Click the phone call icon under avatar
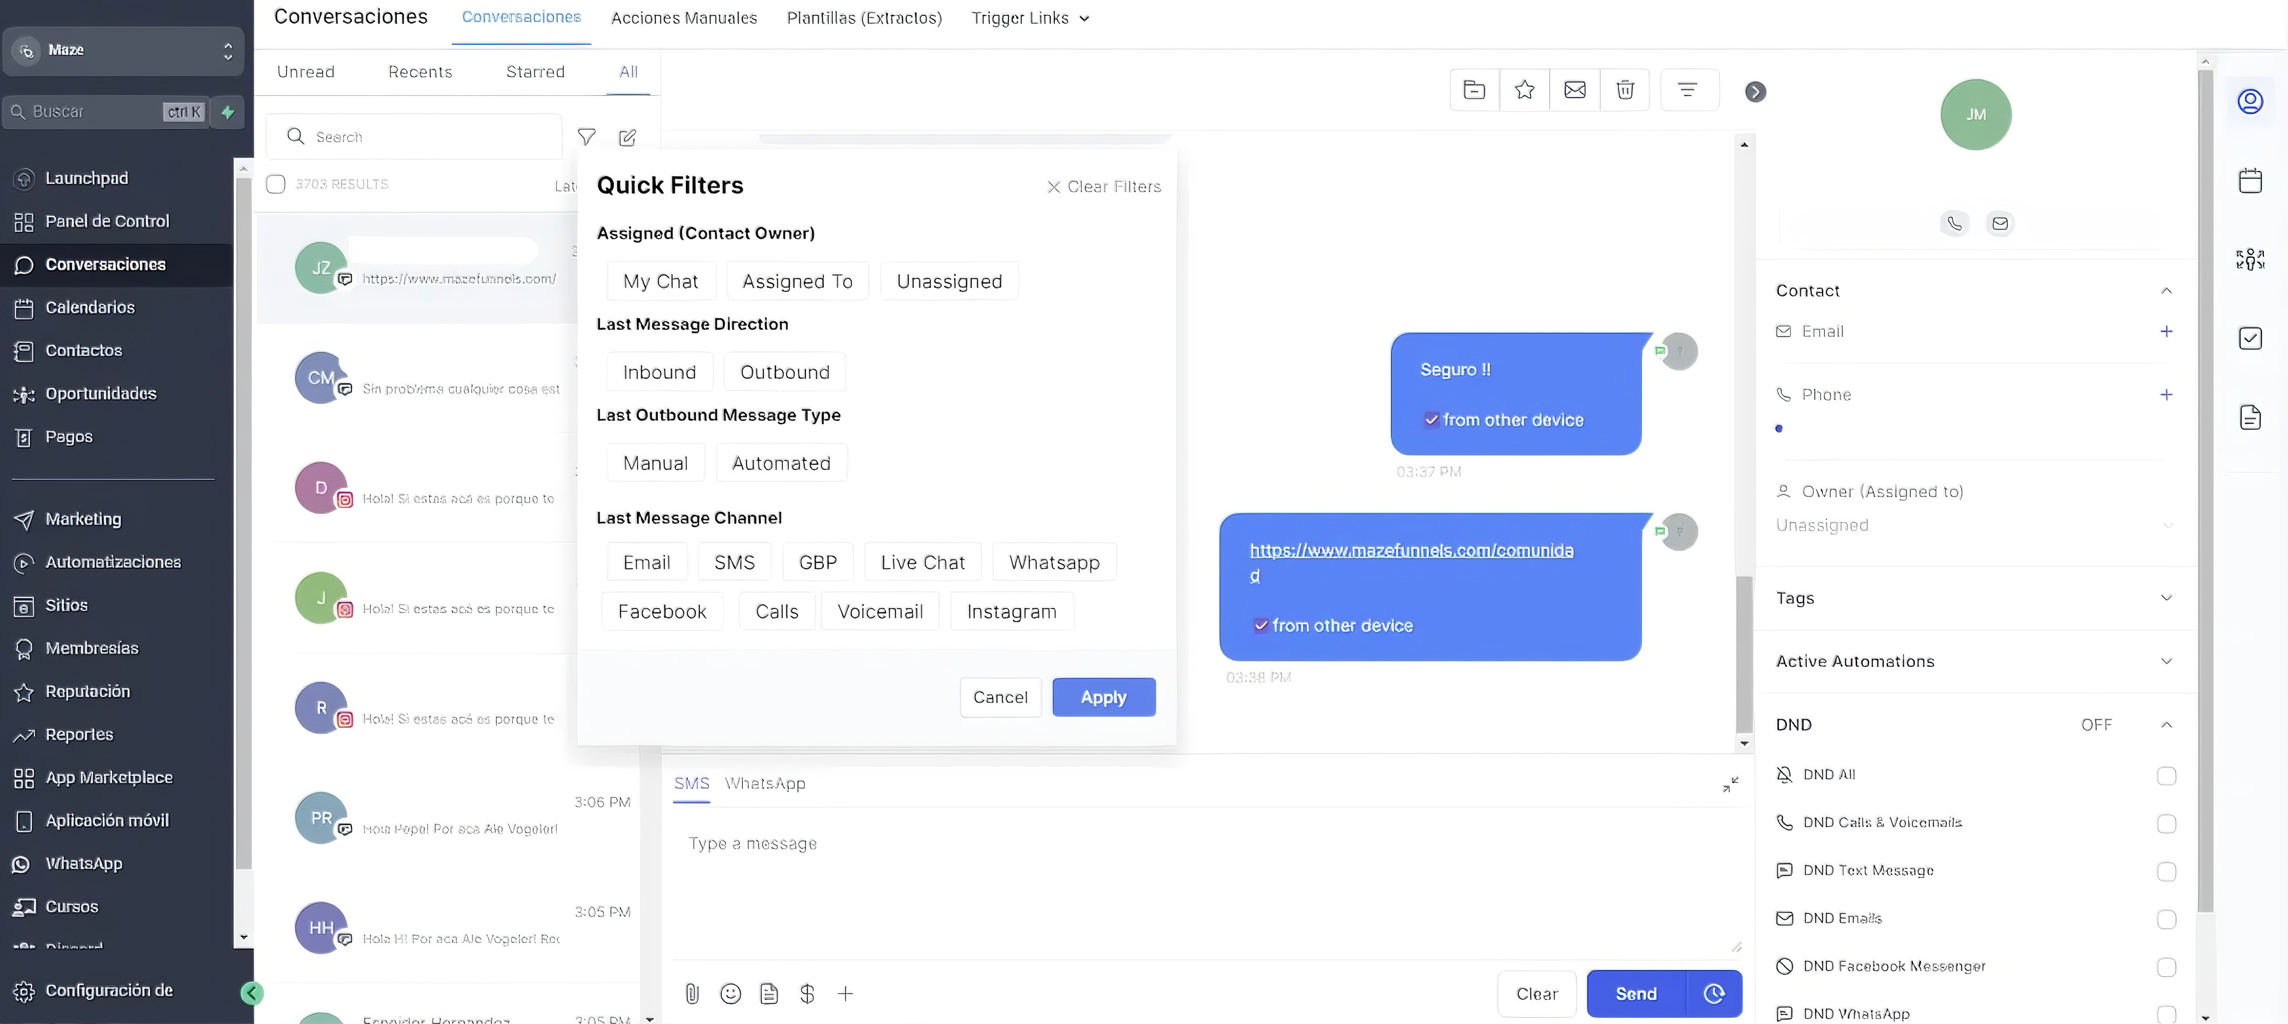 pyautogui.click(x=1954, y=224)
